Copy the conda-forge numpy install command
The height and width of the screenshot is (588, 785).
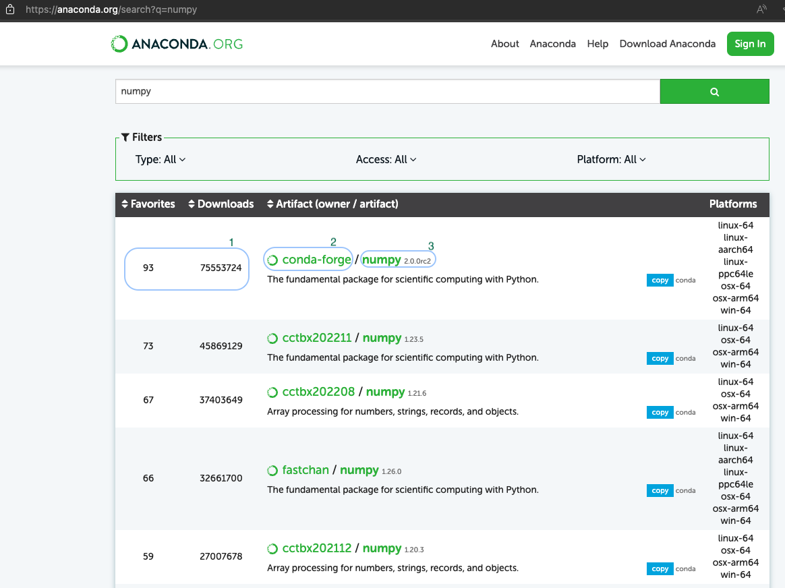(x=660, y=281)
